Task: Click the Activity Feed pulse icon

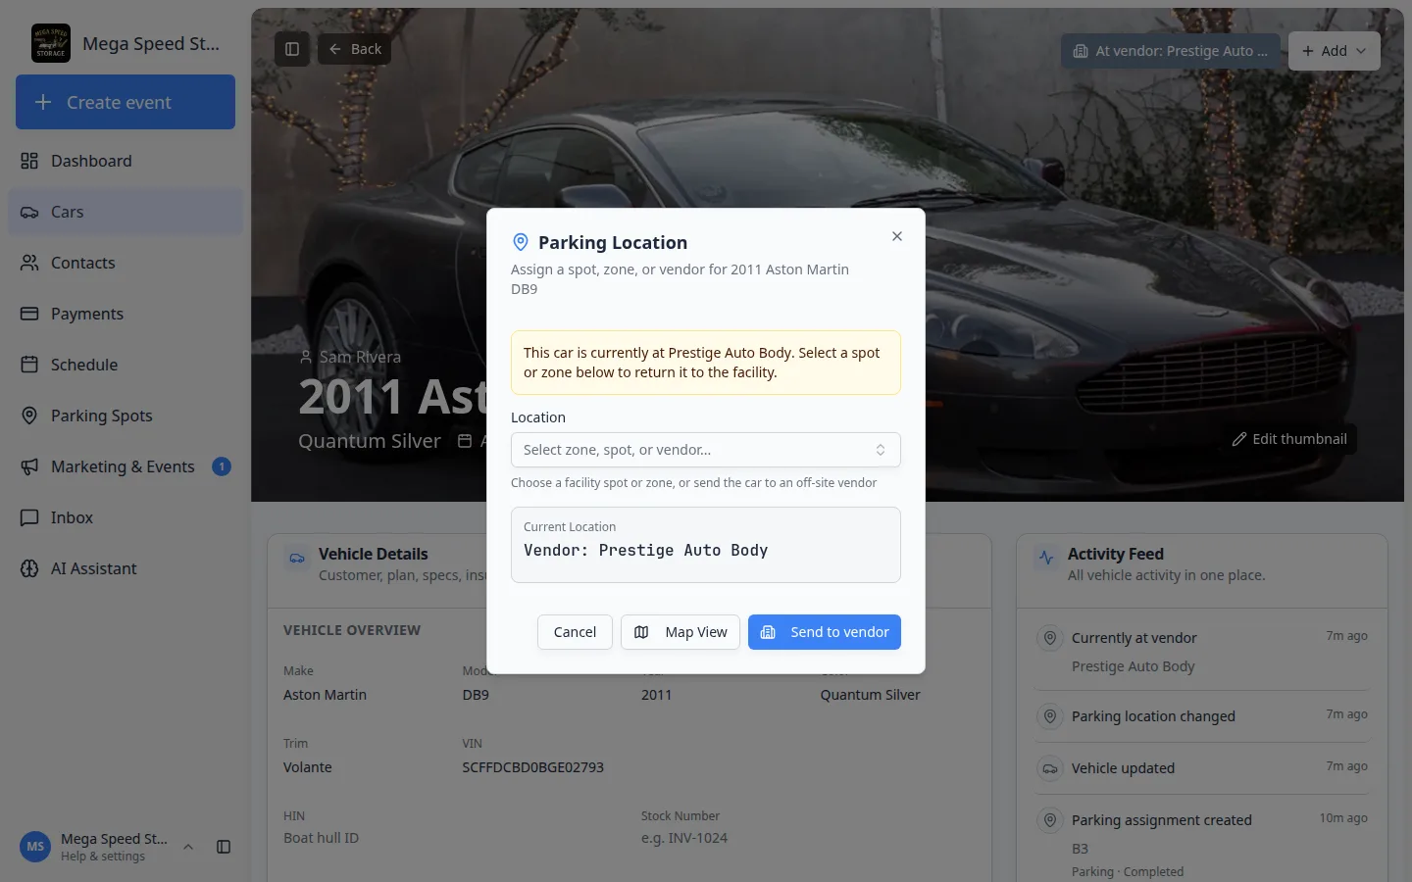Action: (1046, 558)
